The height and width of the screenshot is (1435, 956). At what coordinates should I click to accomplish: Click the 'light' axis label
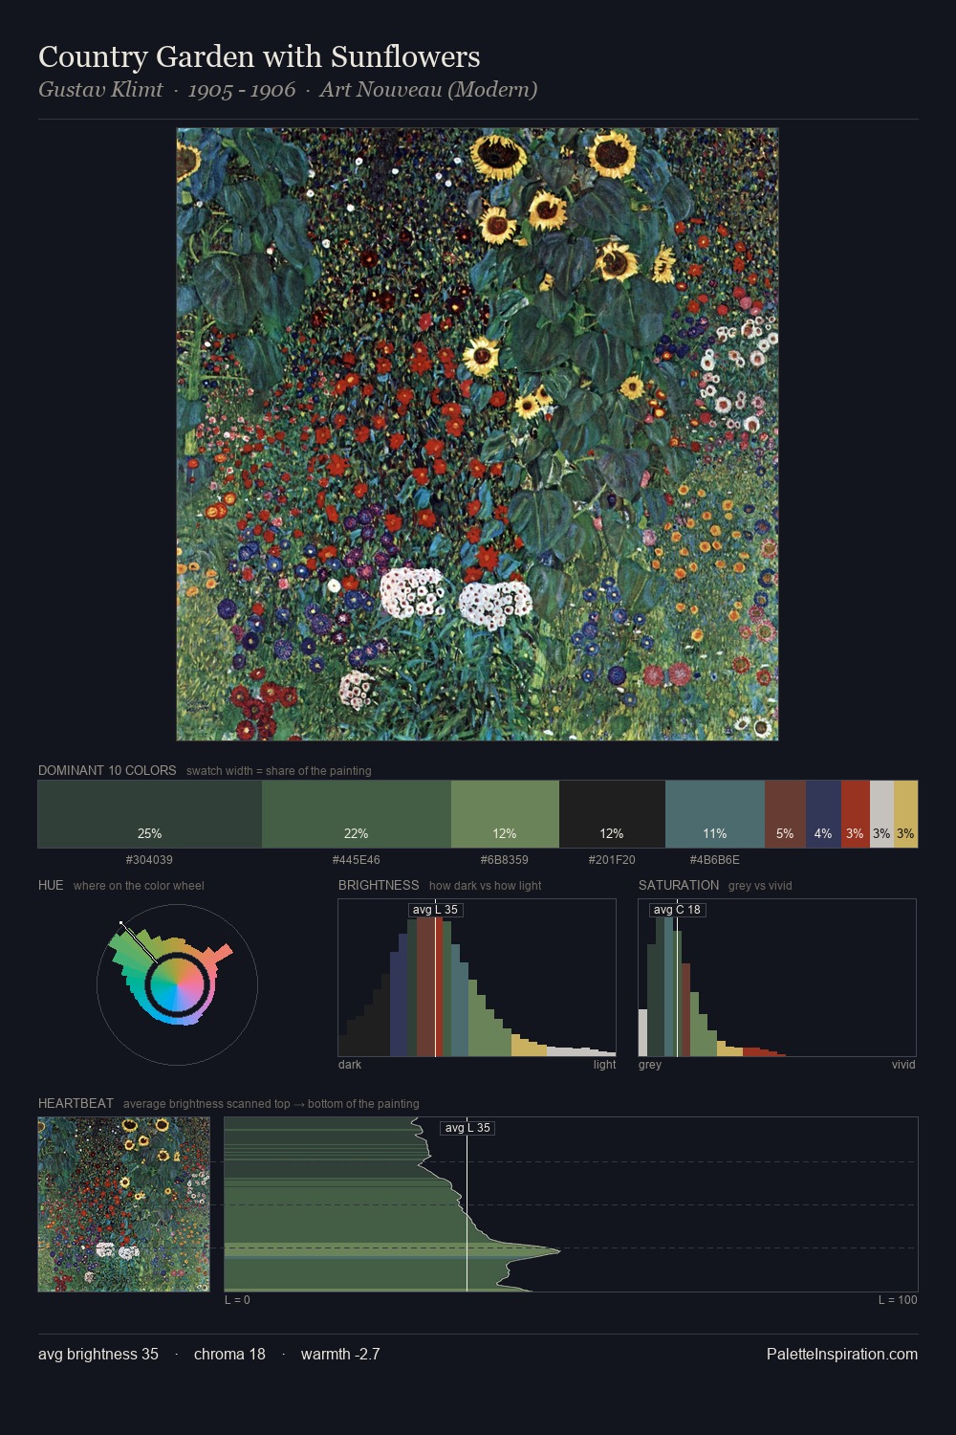pos(604,1065)
